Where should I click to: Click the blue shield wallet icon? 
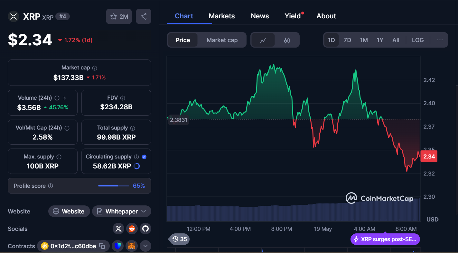pyautogui.click(x=118, y=246)
